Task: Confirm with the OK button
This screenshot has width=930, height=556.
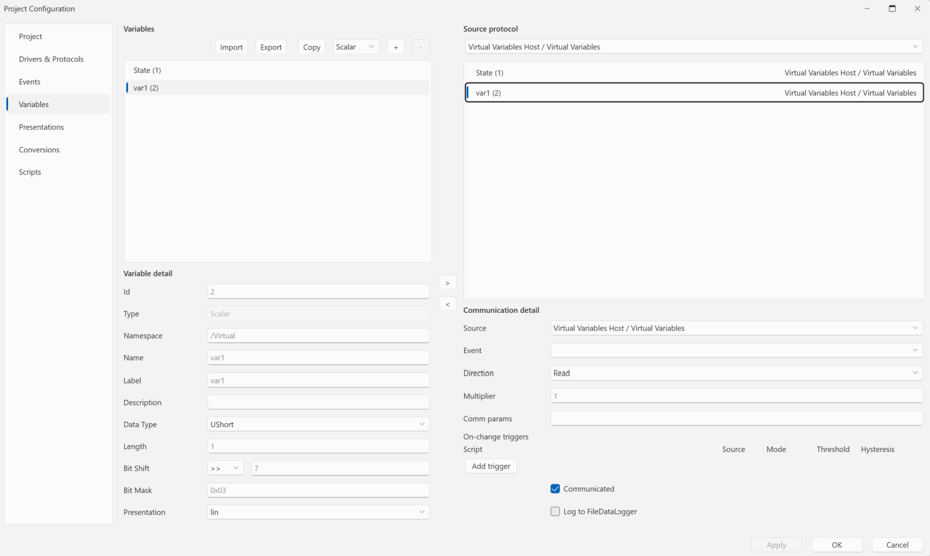Action: coord(837,545)
